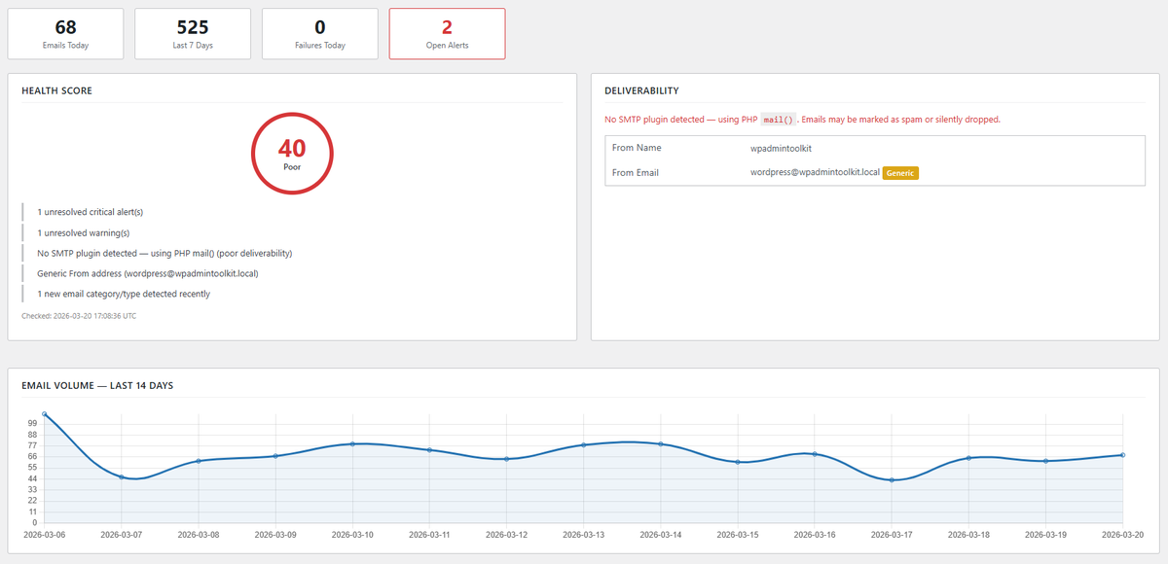Image resolution: width=1168 pixels, height=564 pixels.
Task: Select the Email Volume — Last 14 Days heading
Action: 97,386
